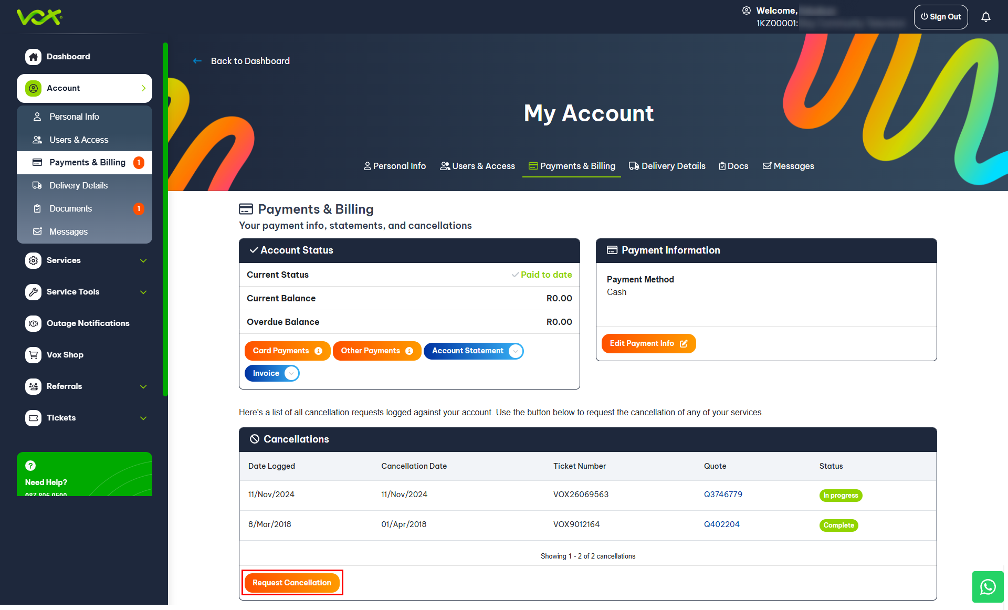The image size is (1008, 610).
Task: Switch to the Personal Info tab
Action: pos(395,166)
